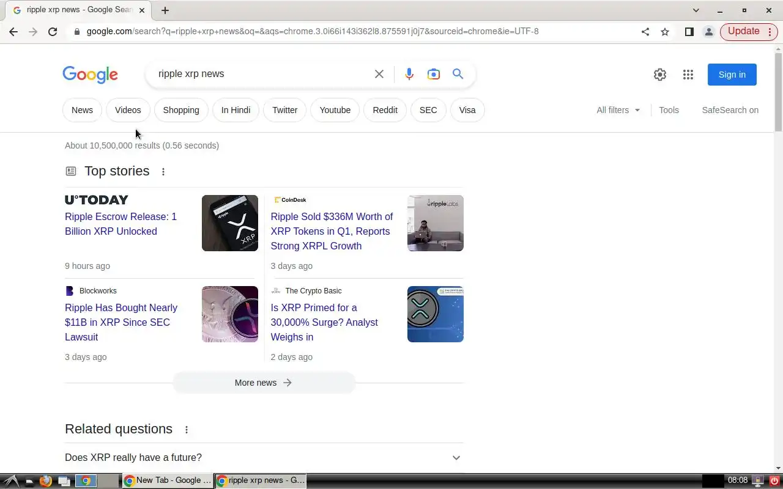The height and width of the screenshot is (489, 783).
Task: Go to Google homepage via logo
Action: coord(90,75)
